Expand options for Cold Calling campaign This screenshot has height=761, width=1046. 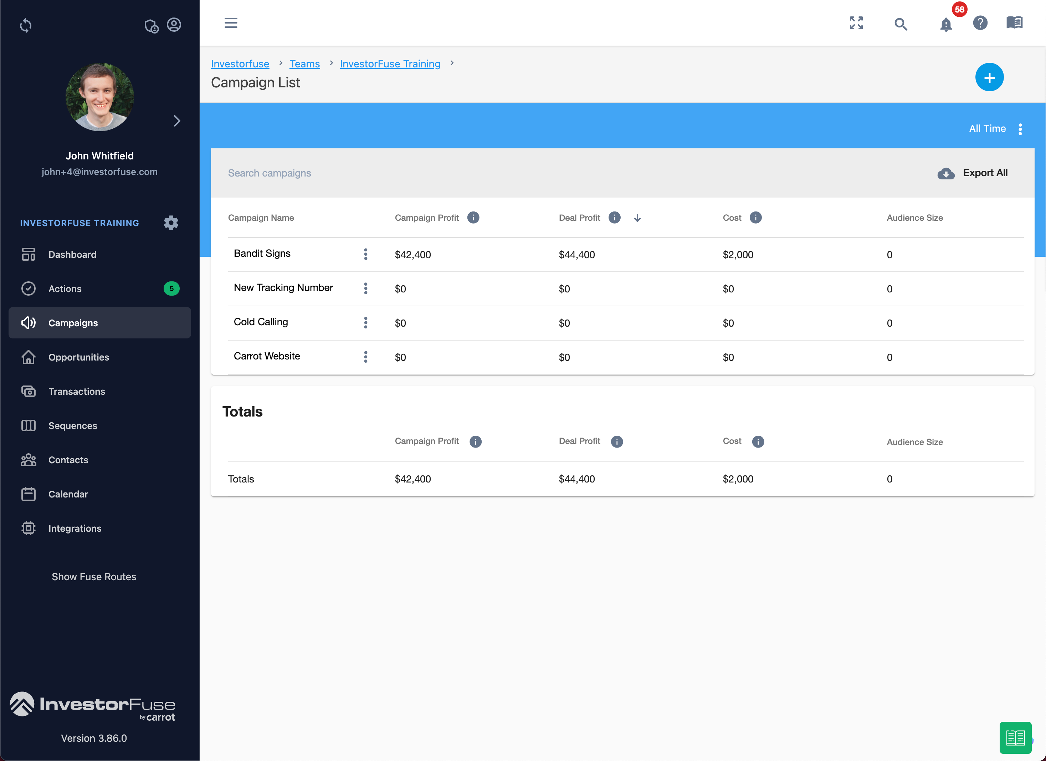pos(365,322)
